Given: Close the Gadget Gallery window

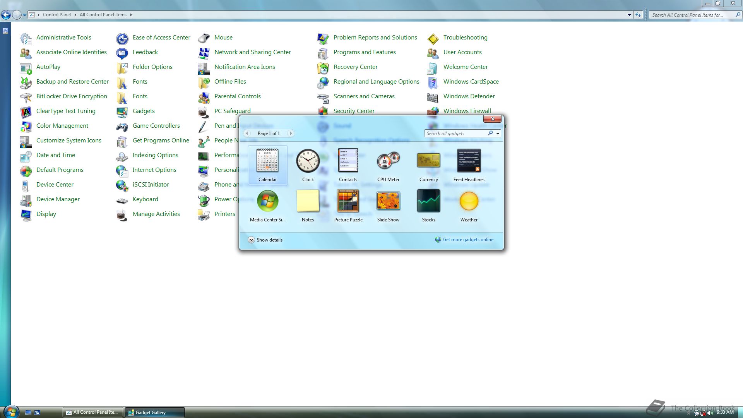Looking at the screenshot, I should point(493,119).
